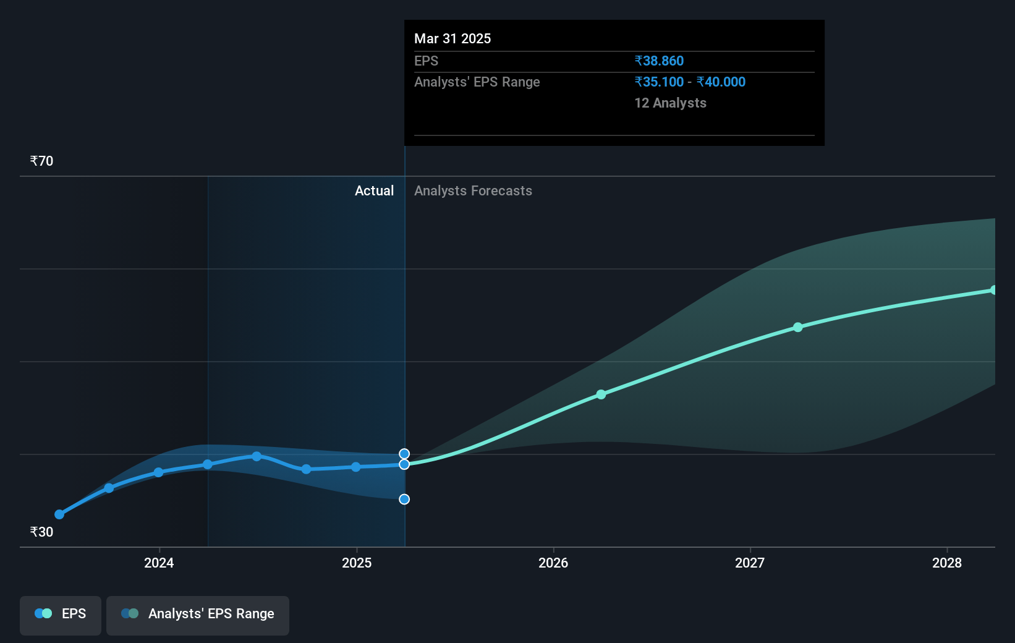
Task: Select the Mar 31 2025 EPS ₹38.860 point
Action: click(404, 464)
